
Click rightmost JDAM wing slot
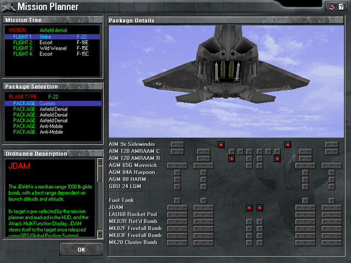click(x=331, y=208)
